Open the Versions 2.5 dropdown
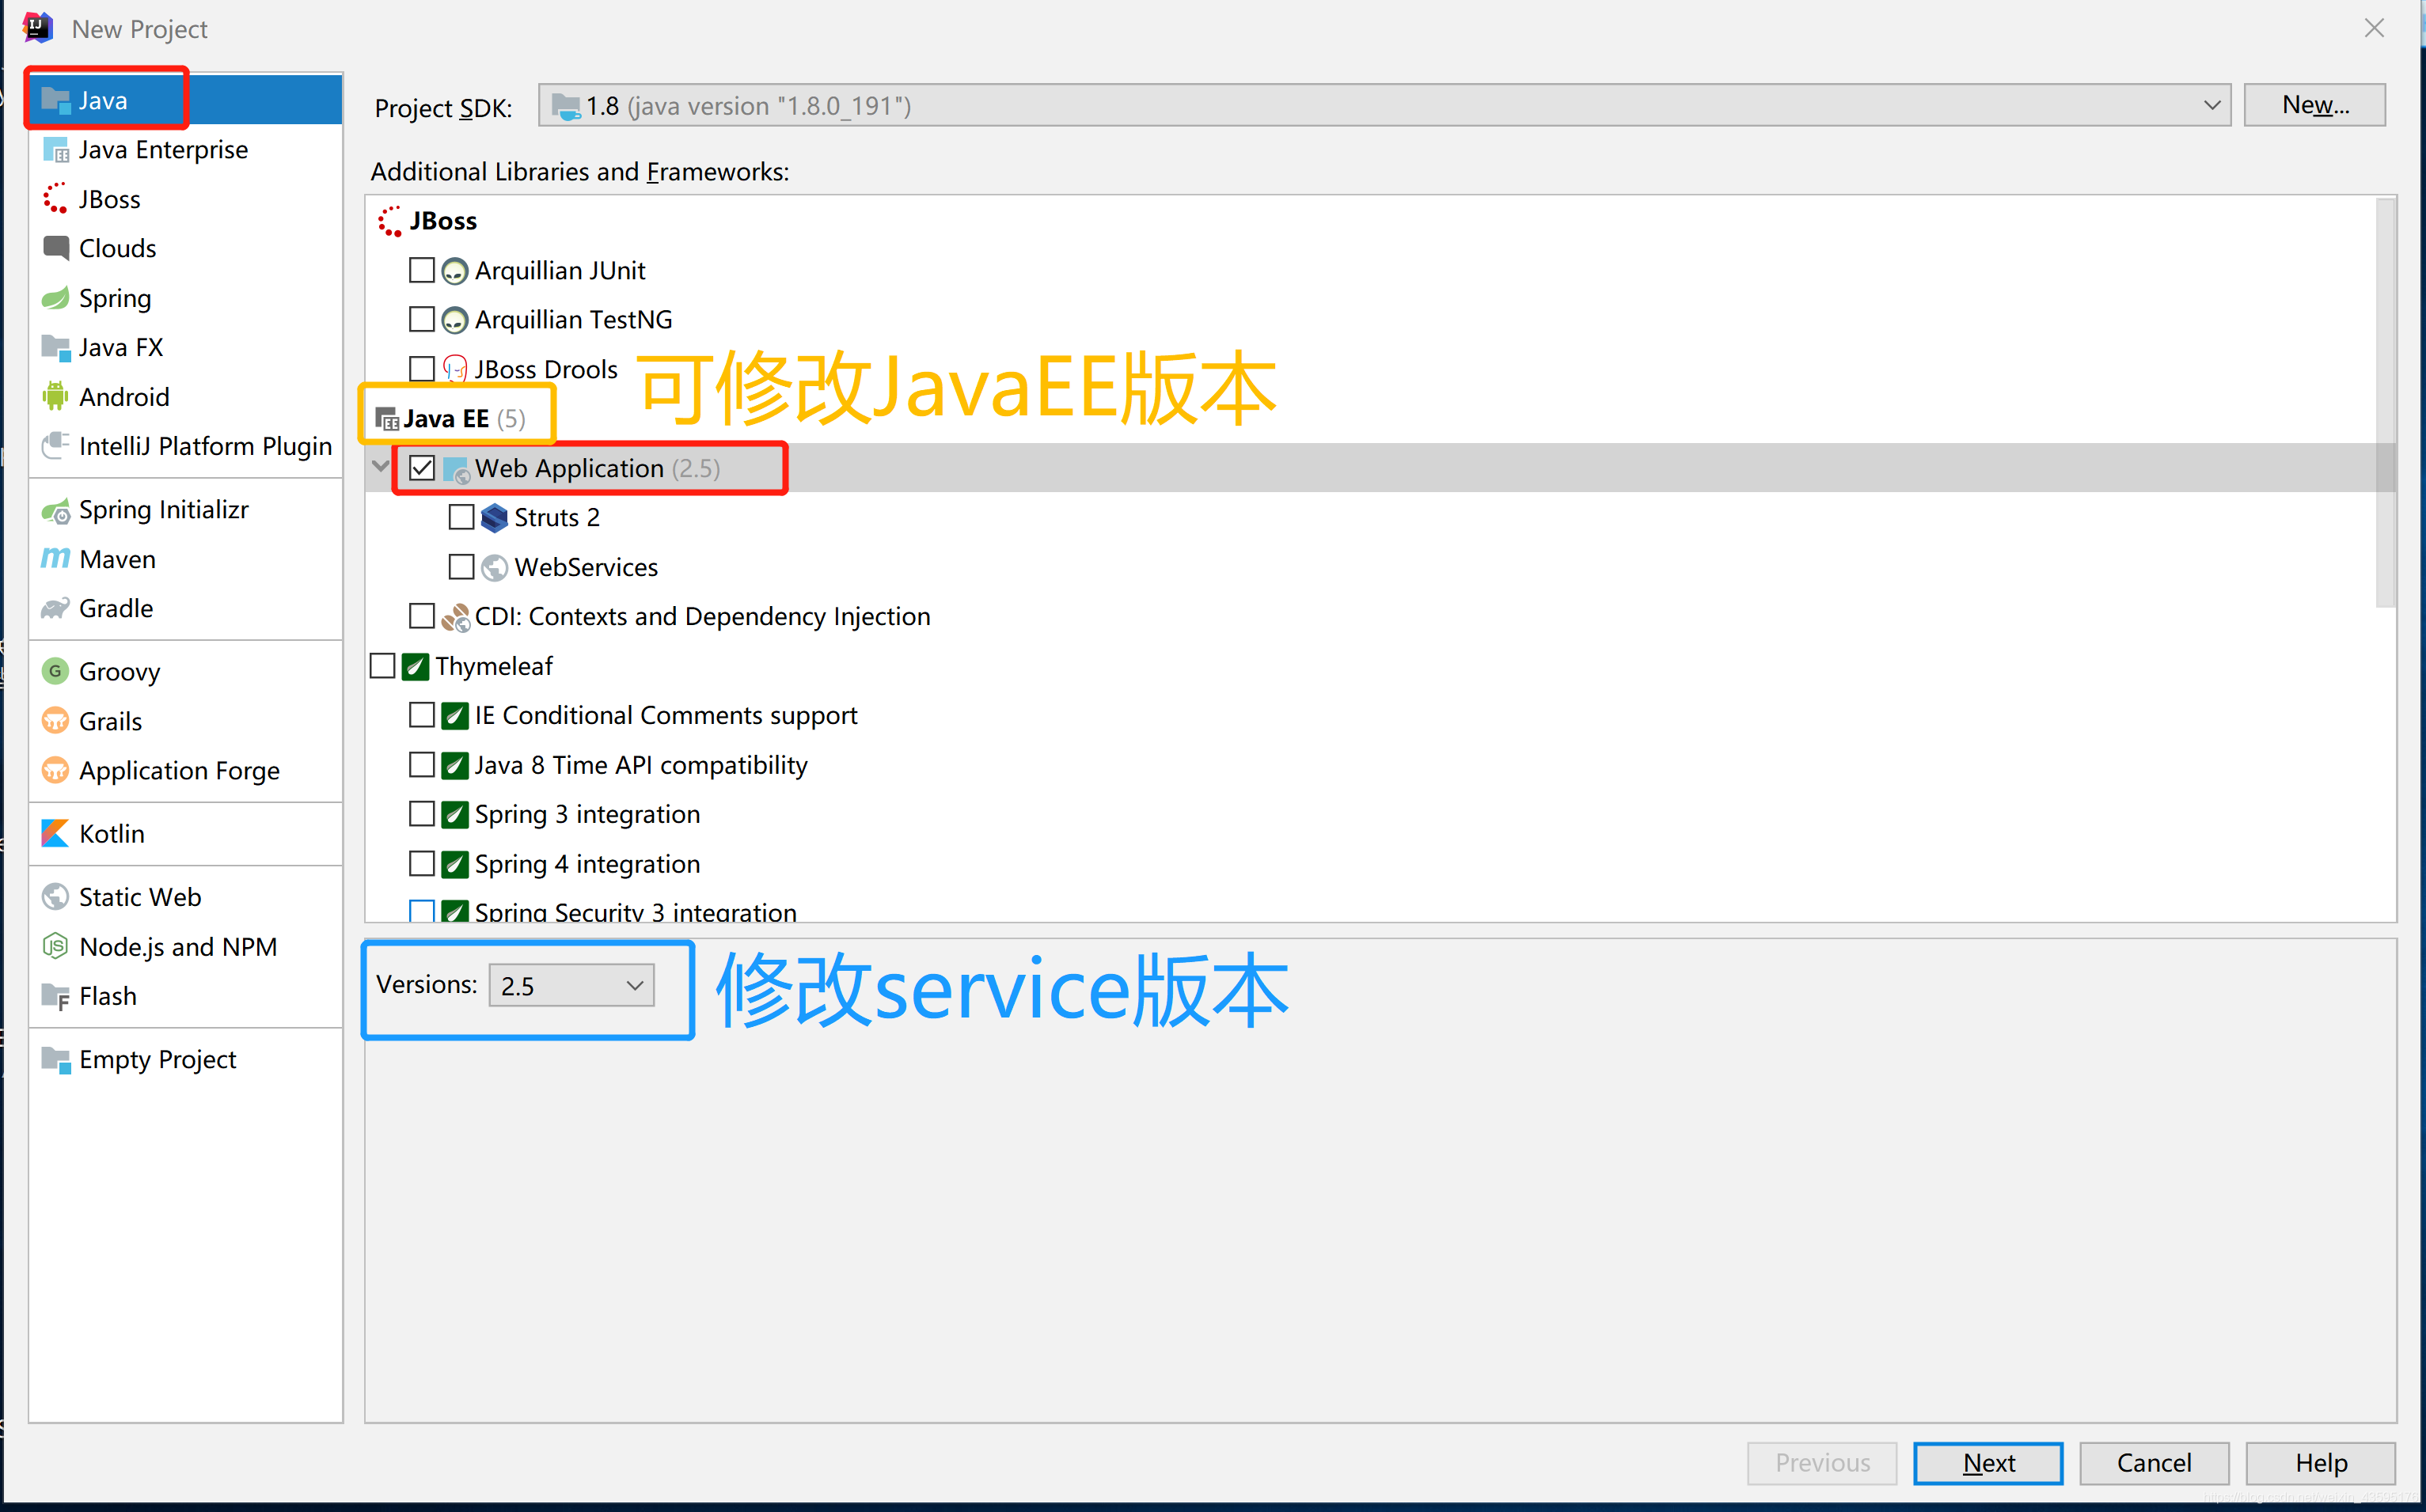This screenshot has width=2426, height=1512. pos(571,986)
